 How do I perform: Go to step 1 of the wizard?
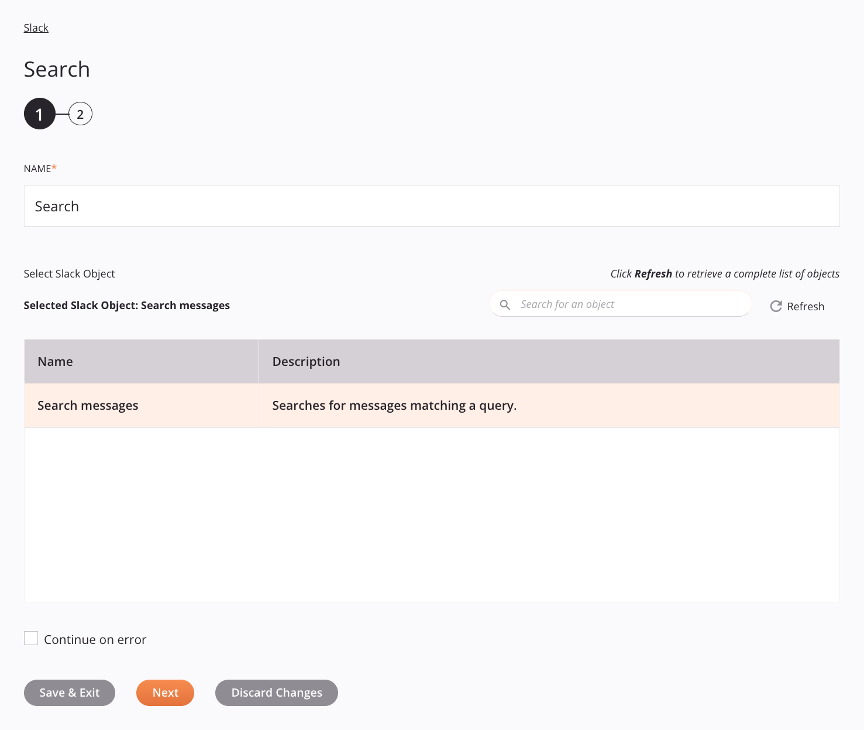pos(39,114)
